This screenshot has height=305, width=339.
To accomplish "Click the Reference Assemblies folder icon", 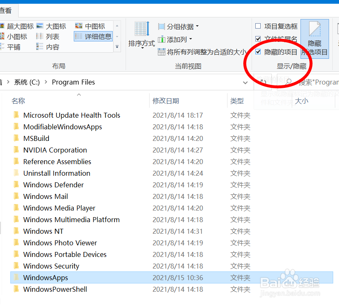I will [16, 161].
